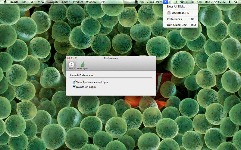Click the 77°F temperature status item
The width and height of the screenshot is (241, 150).
click(159, 2)
